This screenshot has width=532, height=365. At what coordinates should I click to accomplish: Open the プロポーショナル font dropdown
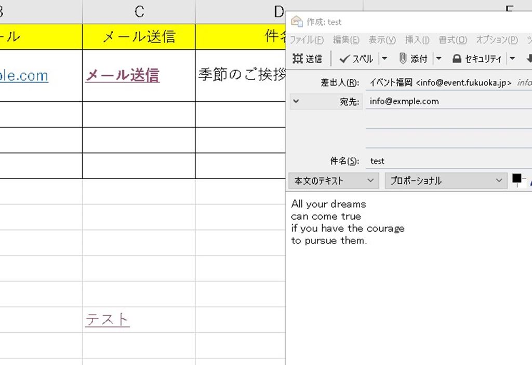[445, 181]
